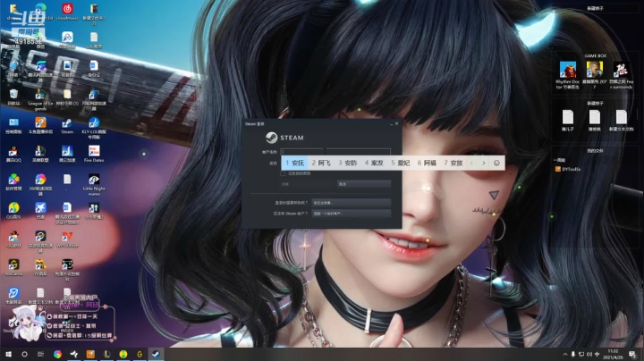Toggle the 中 input mode indicator in tray

click(597, 354)
